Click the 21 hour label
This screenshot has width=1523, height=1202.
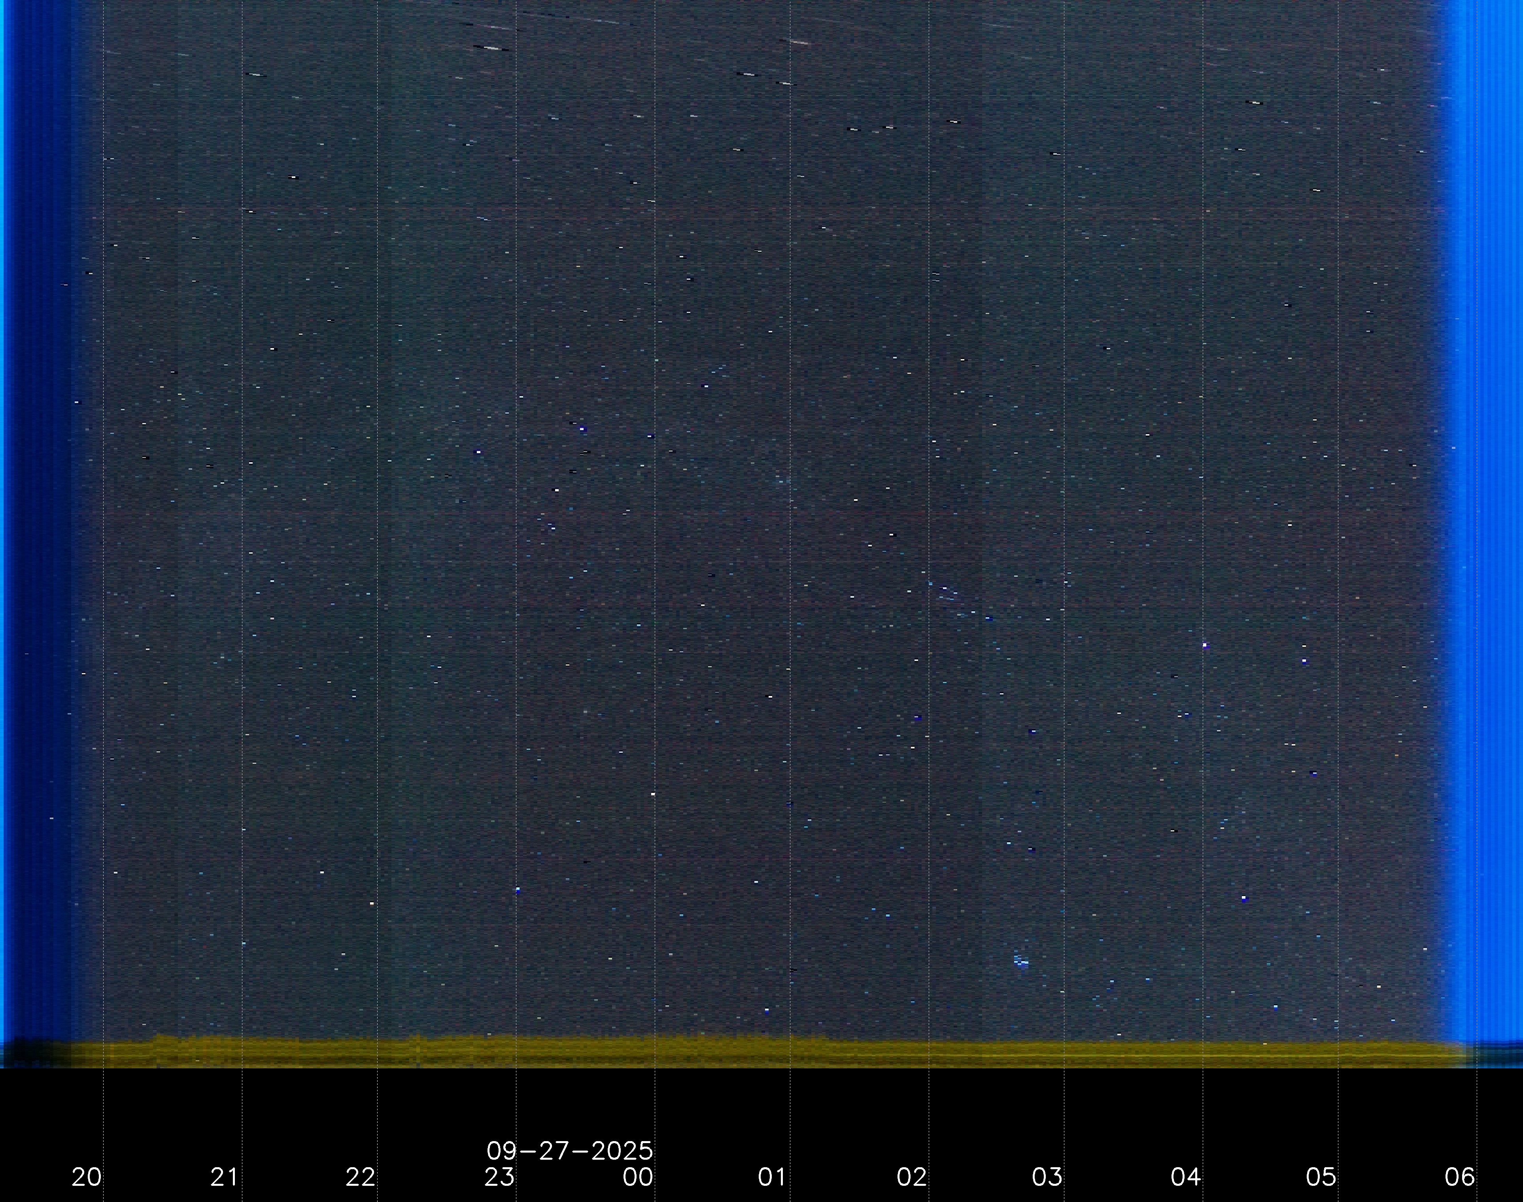coord(224,1177)
